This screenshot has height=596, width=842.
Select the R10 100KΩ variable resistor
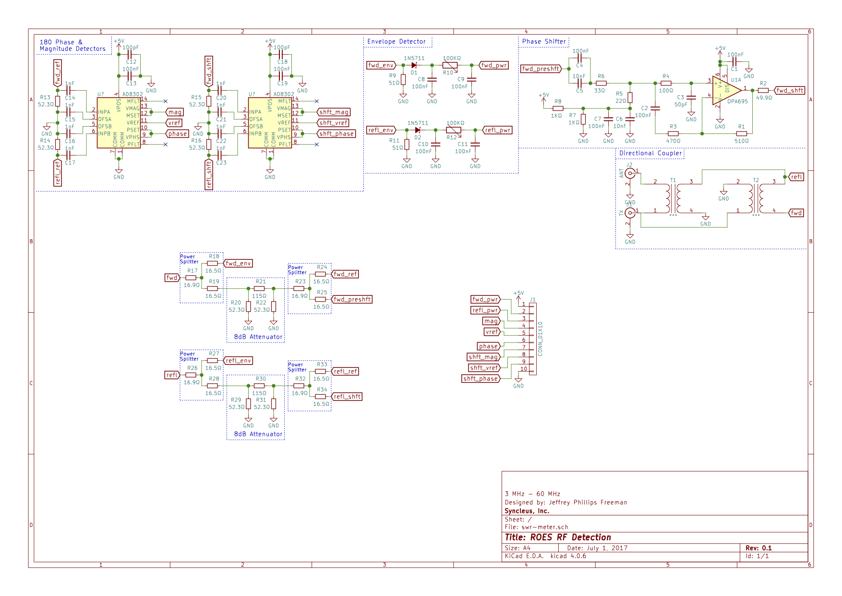[x=450, y=65]
